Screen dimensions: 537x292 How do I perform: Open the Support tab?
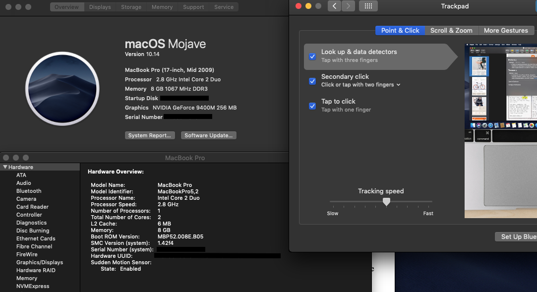pos(193,7)
